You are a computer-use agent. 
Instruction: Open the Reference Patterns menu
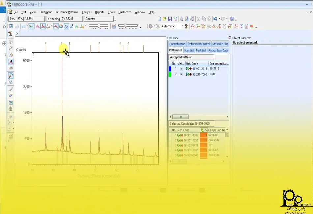coord(67,12)
